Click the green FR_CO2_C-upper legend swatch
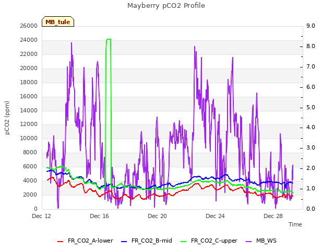 (x=183, y=242)
